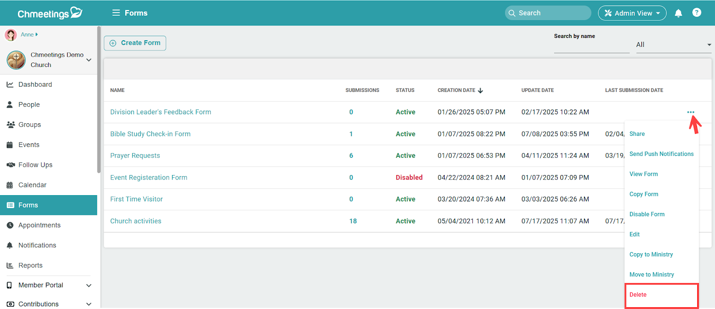Click the Notifications bell icon in sidebar
715x309 pixels.
pos(10,245)
